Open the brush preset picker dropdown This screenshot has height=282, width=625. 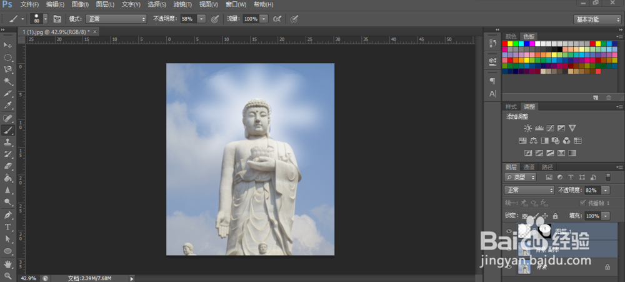[x=46, y=19]
